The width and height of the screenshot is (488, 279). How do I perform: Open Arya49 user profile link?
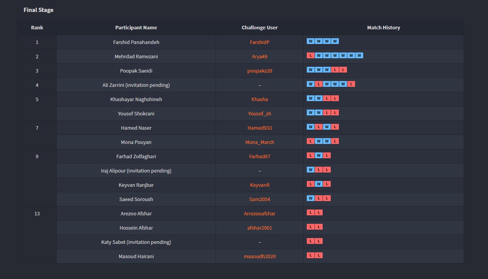tap(259, 56)
